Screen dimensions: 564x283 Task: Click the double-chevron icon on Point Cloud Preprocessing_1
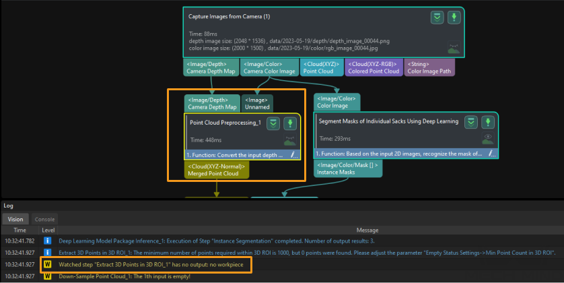[x=273, y=123]
